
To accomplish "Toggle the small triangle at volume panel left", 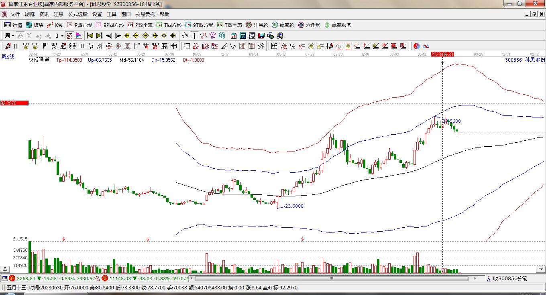I will click(5, 270).
